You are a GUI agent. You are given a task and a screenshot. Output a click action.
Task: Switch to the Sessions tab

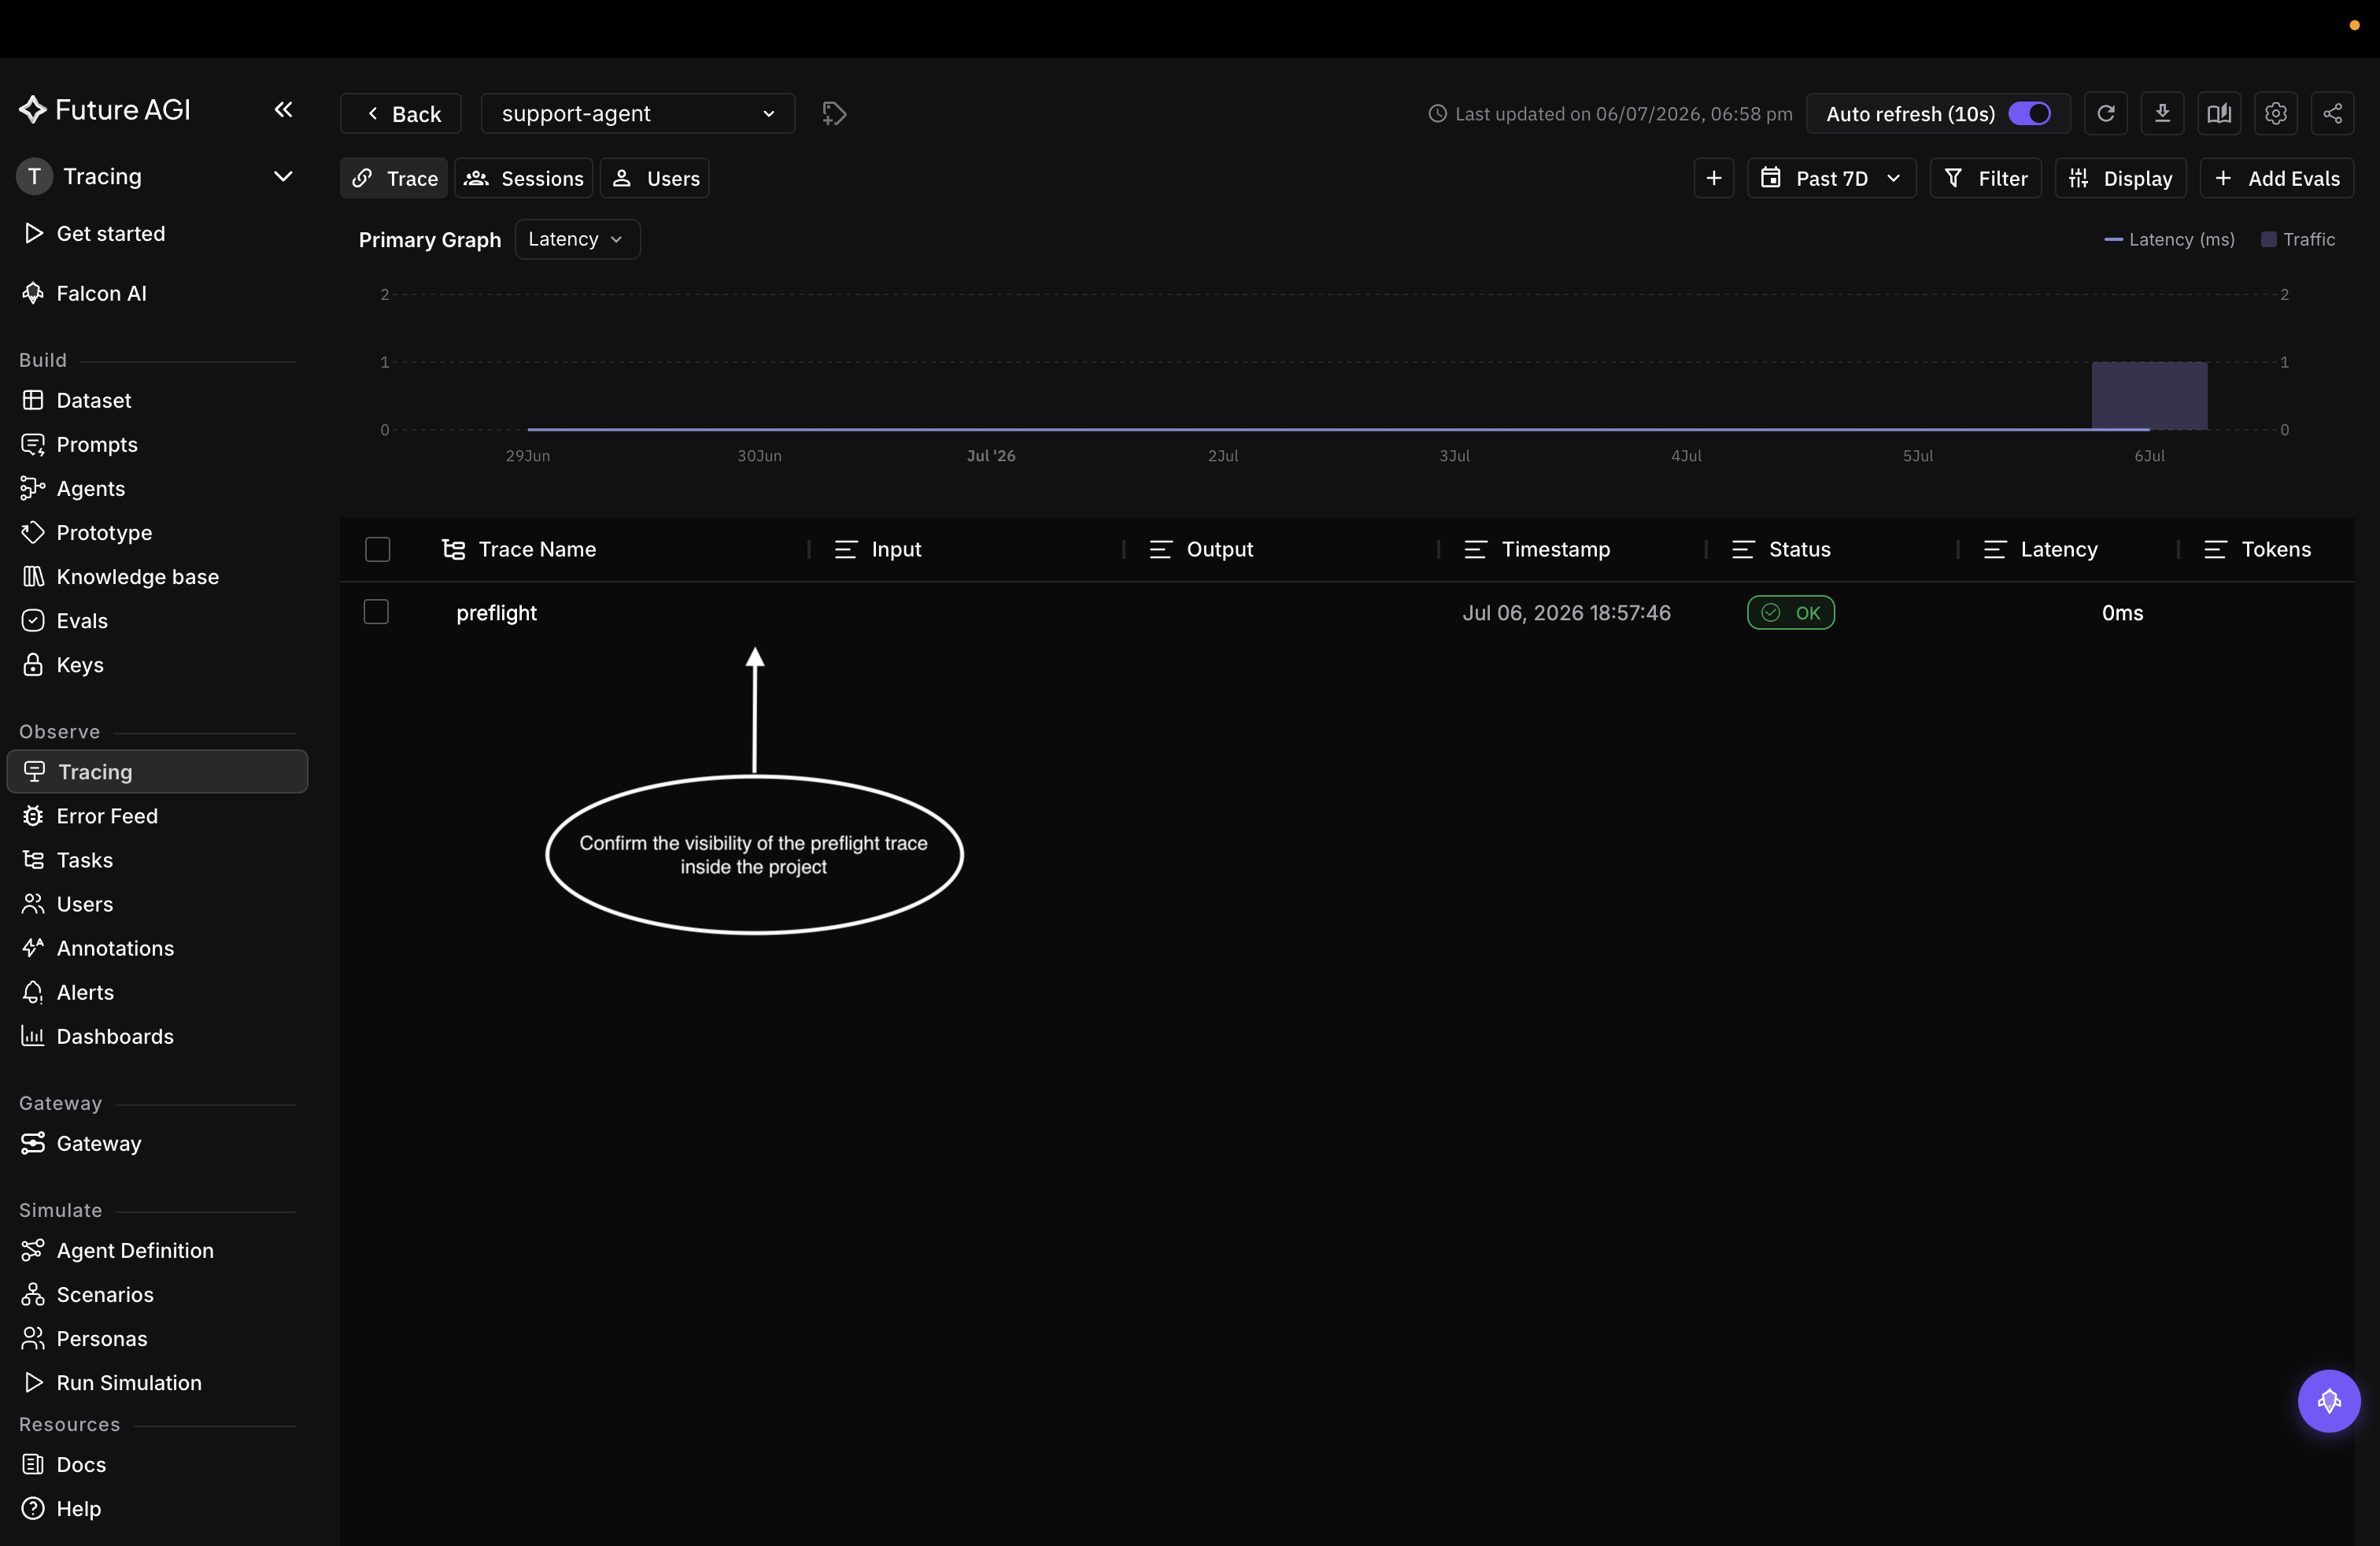[x=524, y=178]
